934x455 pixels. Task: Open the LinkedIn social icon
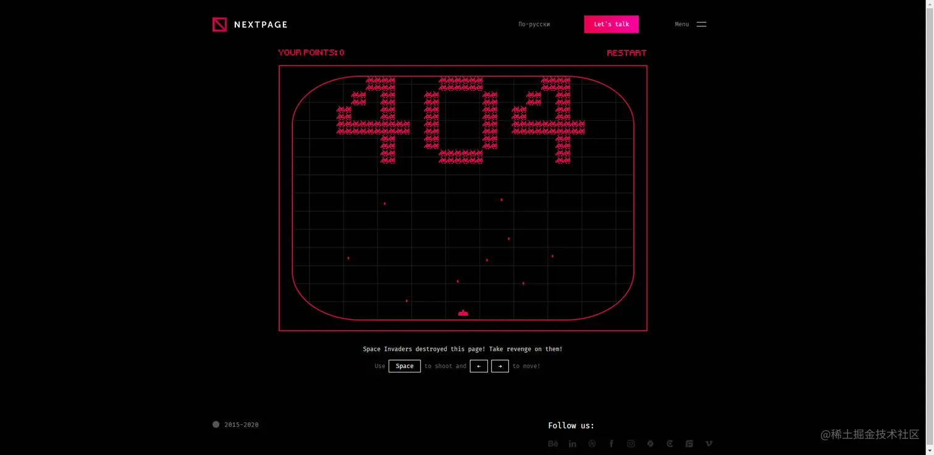click(573, 443)
